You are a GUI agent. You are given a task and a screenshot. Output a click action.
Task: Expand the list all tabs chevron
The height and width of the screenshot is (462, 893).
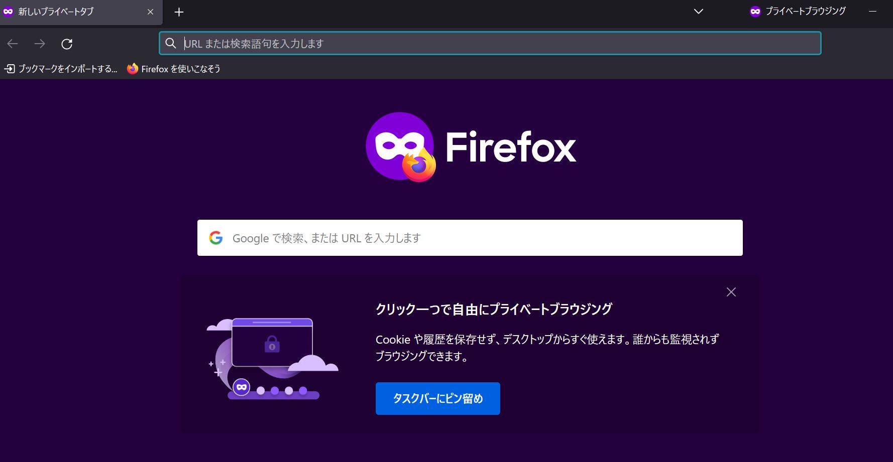click(x=698, y=12)
